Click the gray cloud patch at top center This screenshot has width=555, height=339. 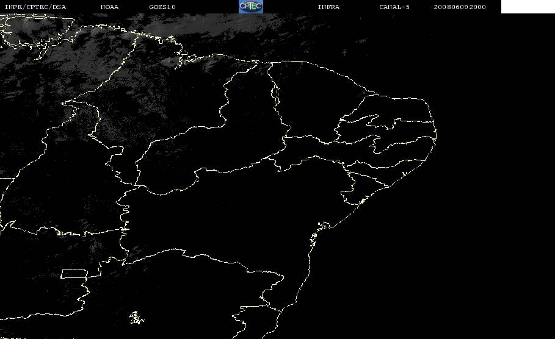click(x=198, y=26)
